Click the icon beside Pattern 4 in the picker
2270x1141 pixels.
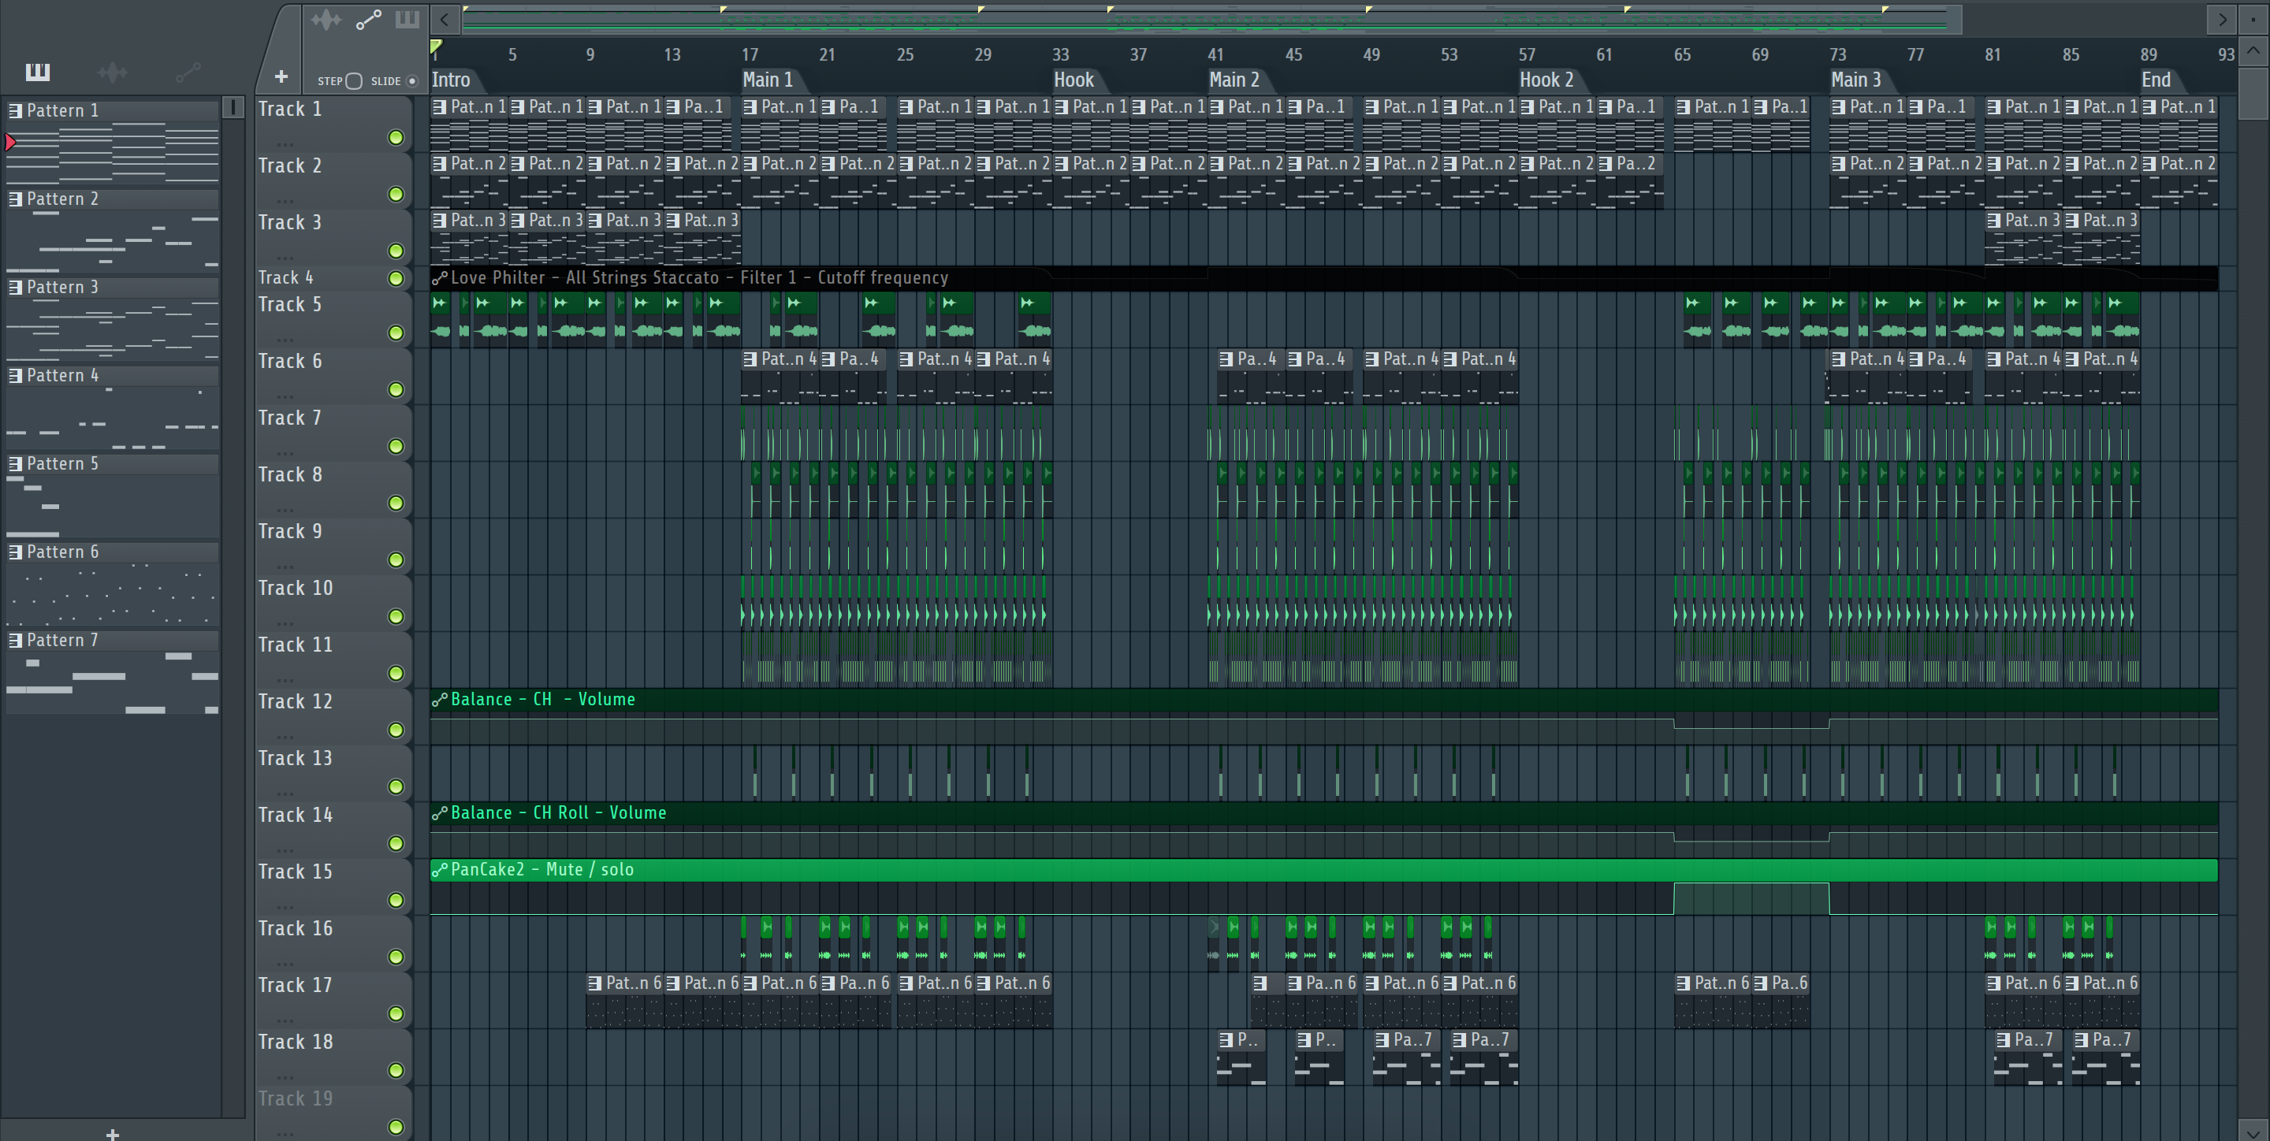tap(15, 375)
